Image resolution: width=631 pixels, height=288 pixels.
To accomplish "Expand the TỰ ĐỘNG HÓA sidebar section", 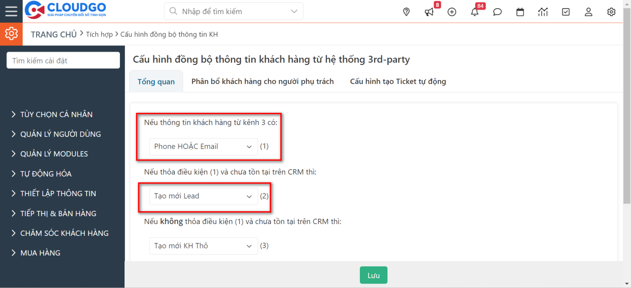I will pyautogui.click(x=46, y=174).
